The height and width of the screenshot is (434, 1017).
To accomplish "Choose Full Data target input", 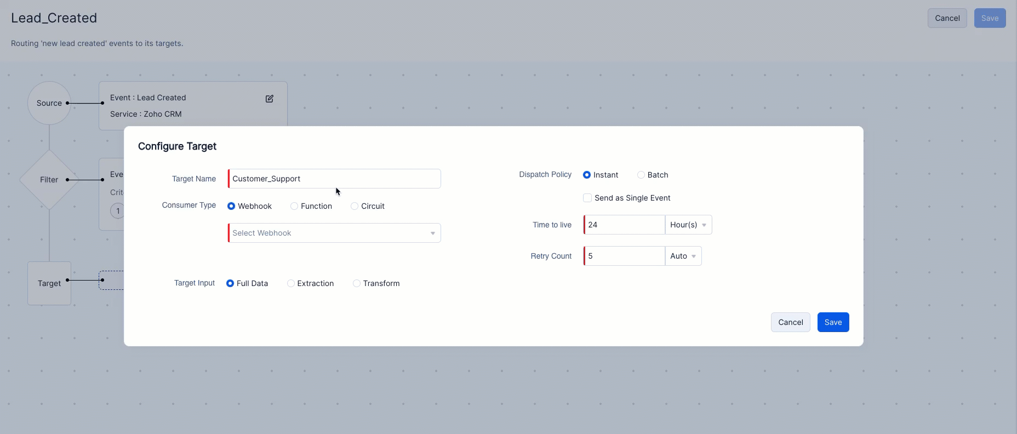I will [230, 283].
